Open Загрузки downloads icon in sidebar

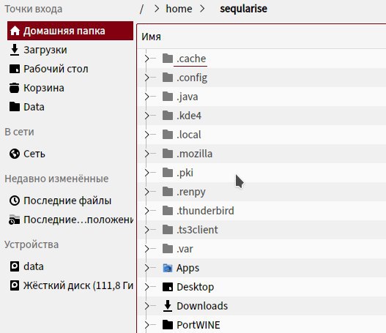(x=15, y=50)
